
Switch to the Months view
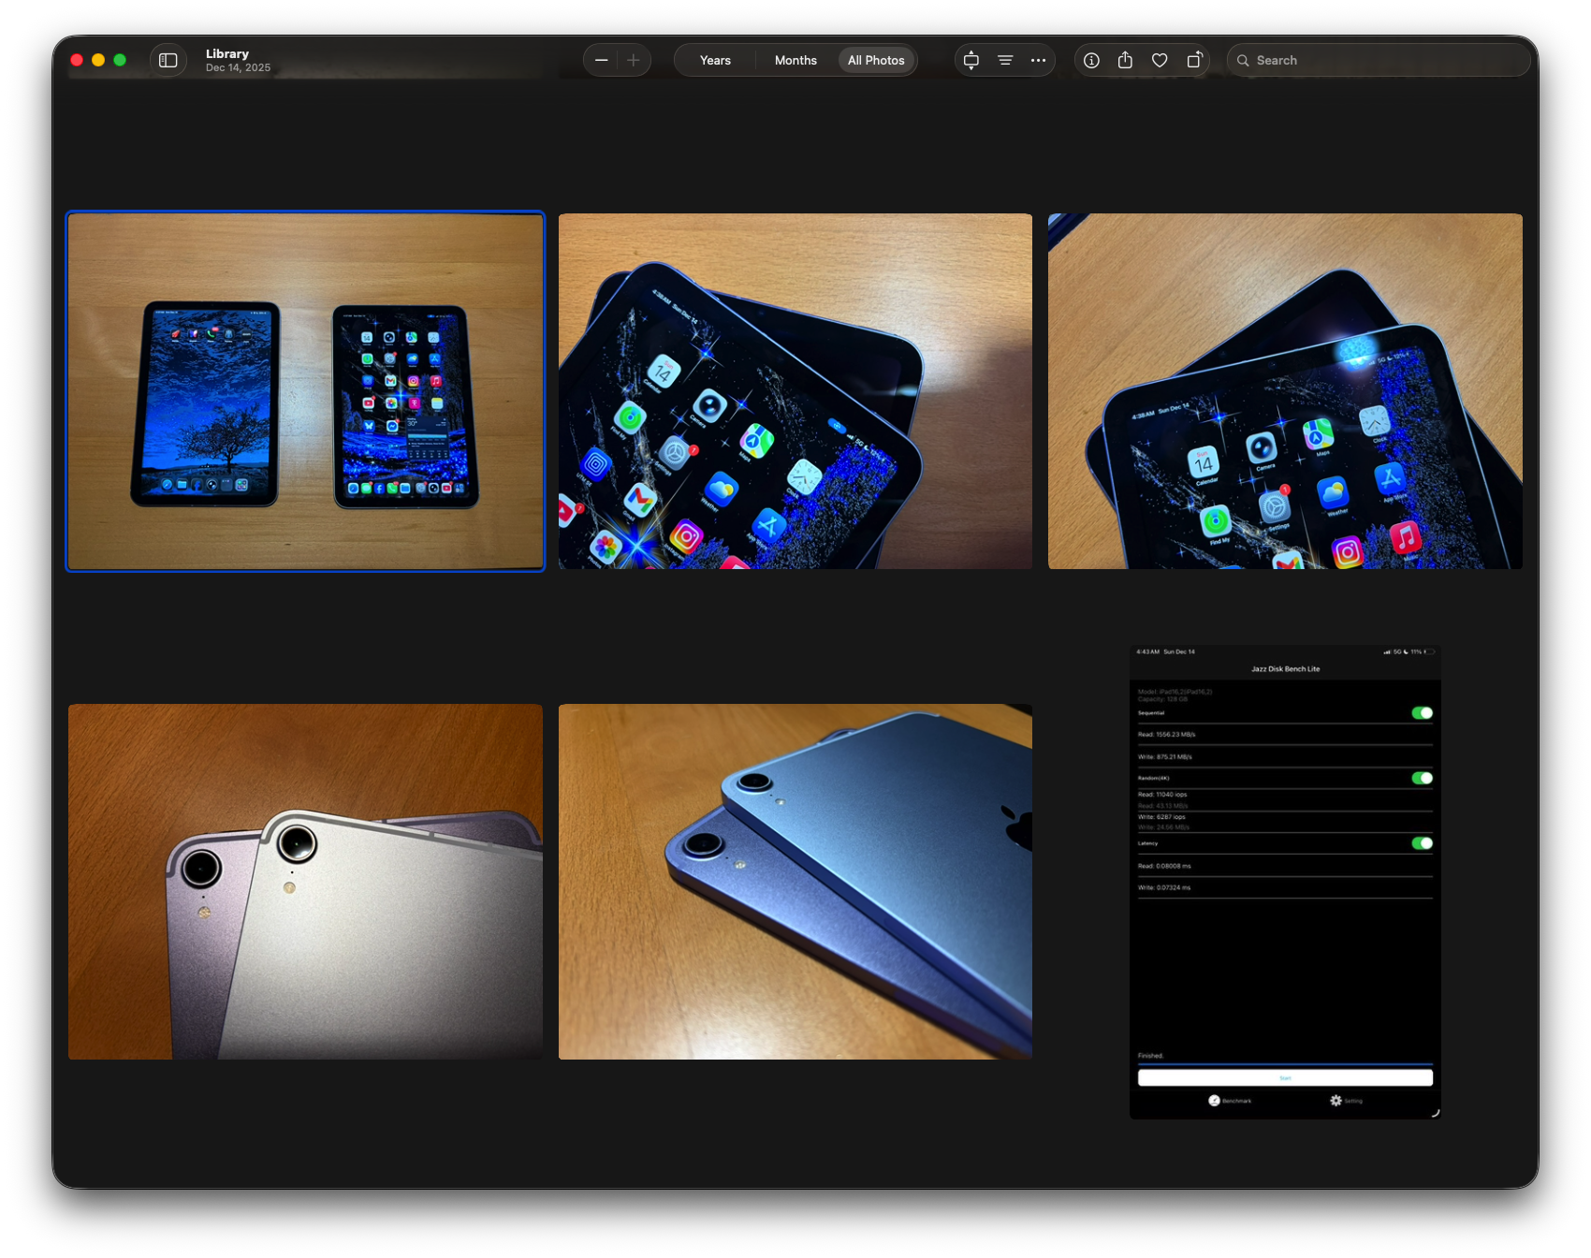point(795,60)
